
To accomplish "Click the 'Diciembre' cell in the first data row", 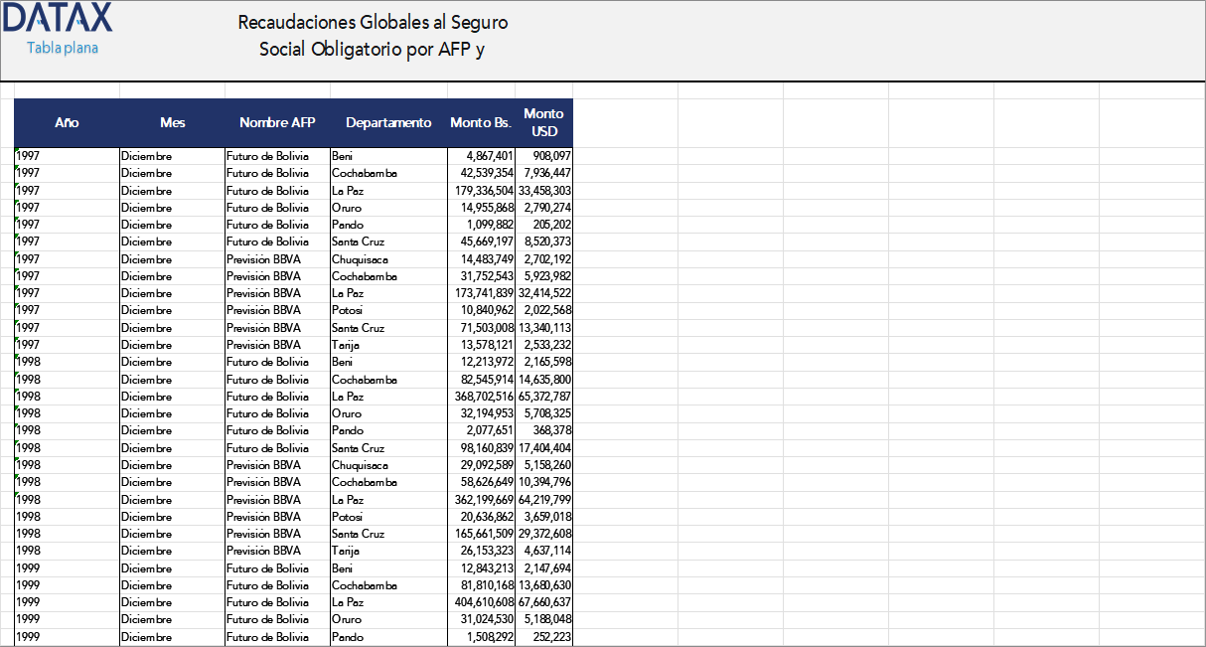I will pyautogui.click(x=147, y=155).
